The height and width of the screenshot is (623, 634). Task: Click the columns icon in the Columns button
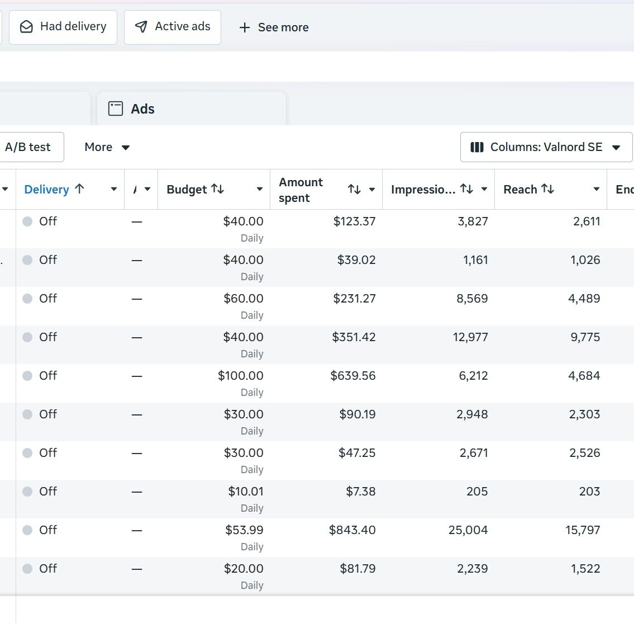click(x=476, y=147)
